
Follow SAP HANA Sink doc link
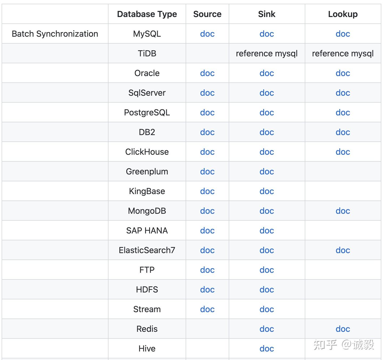coord(267,231)
